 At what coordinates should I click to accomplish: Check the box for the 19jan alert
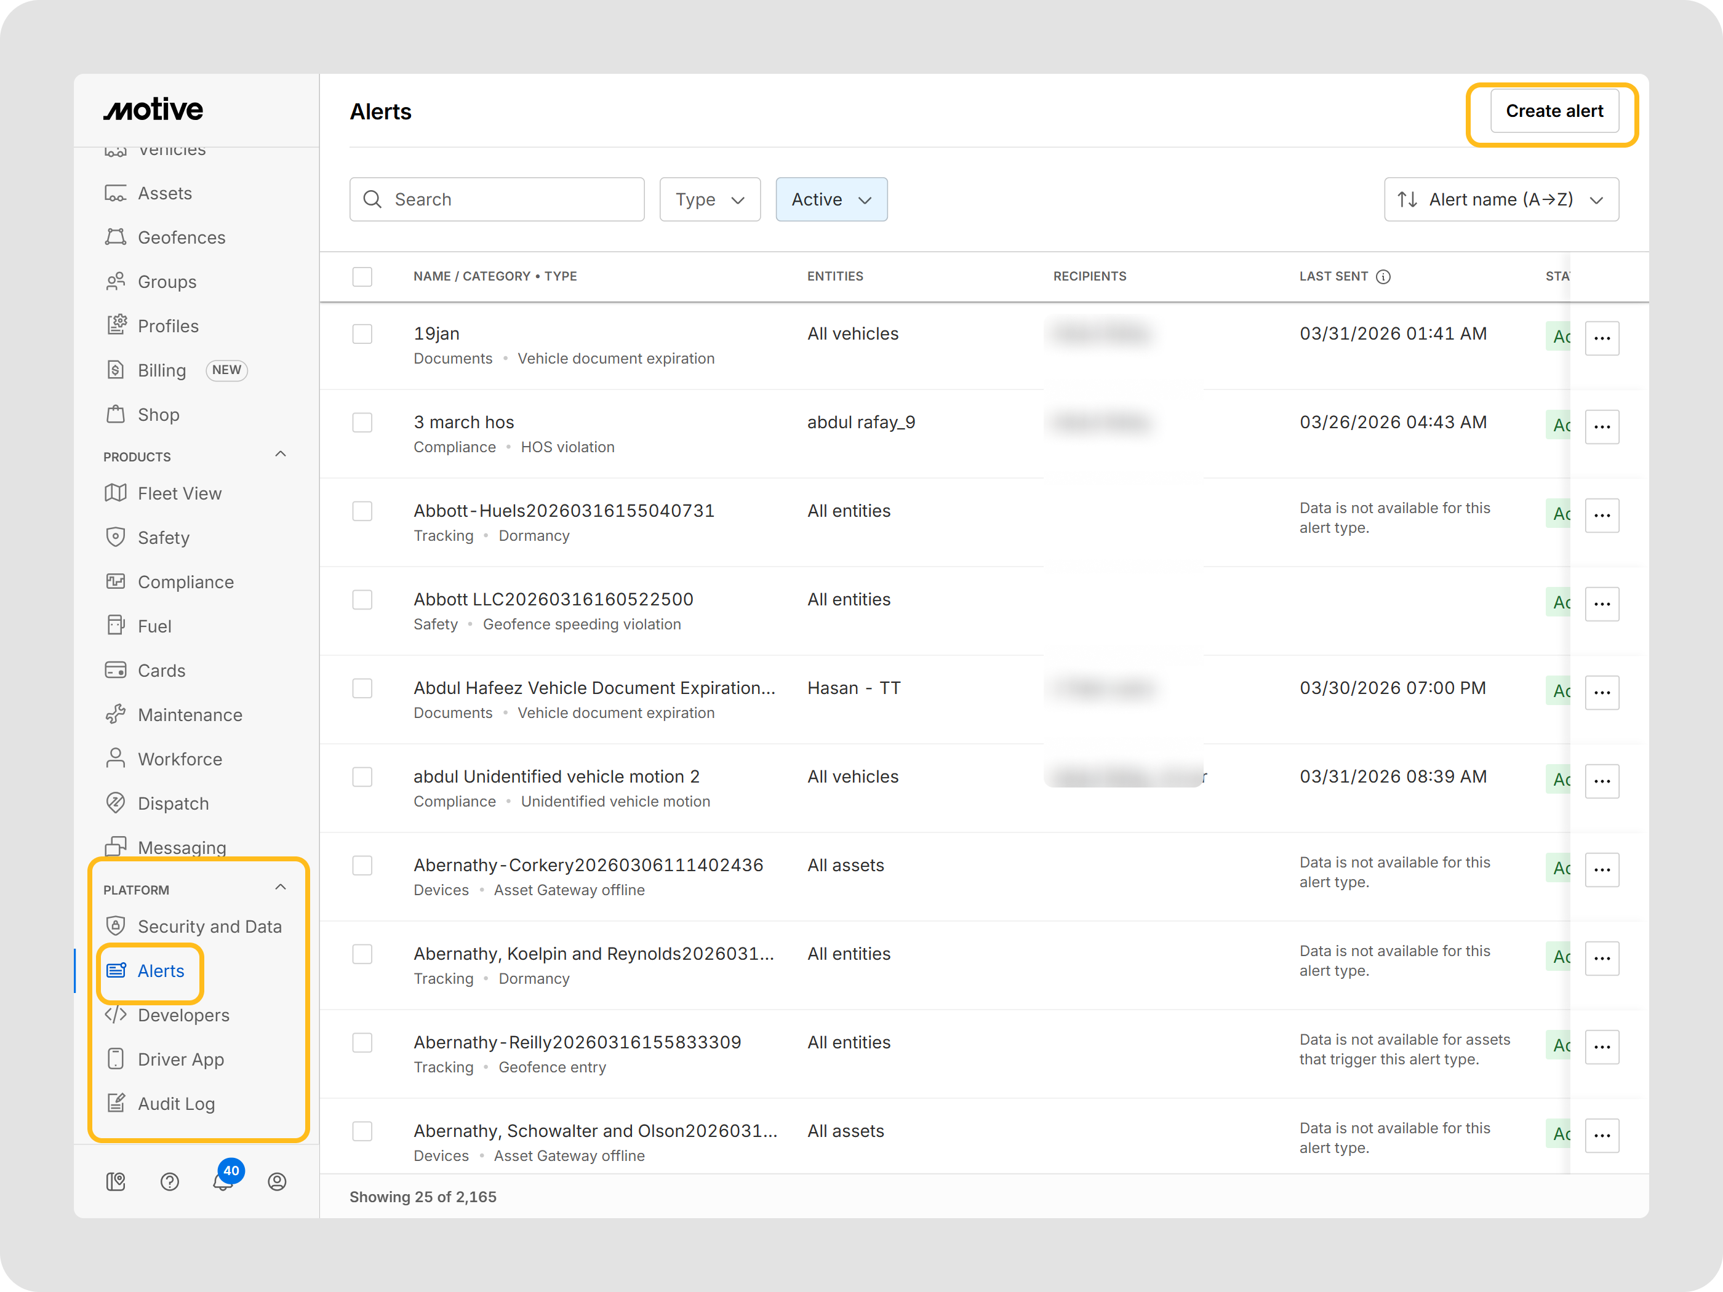click(362, 334)
